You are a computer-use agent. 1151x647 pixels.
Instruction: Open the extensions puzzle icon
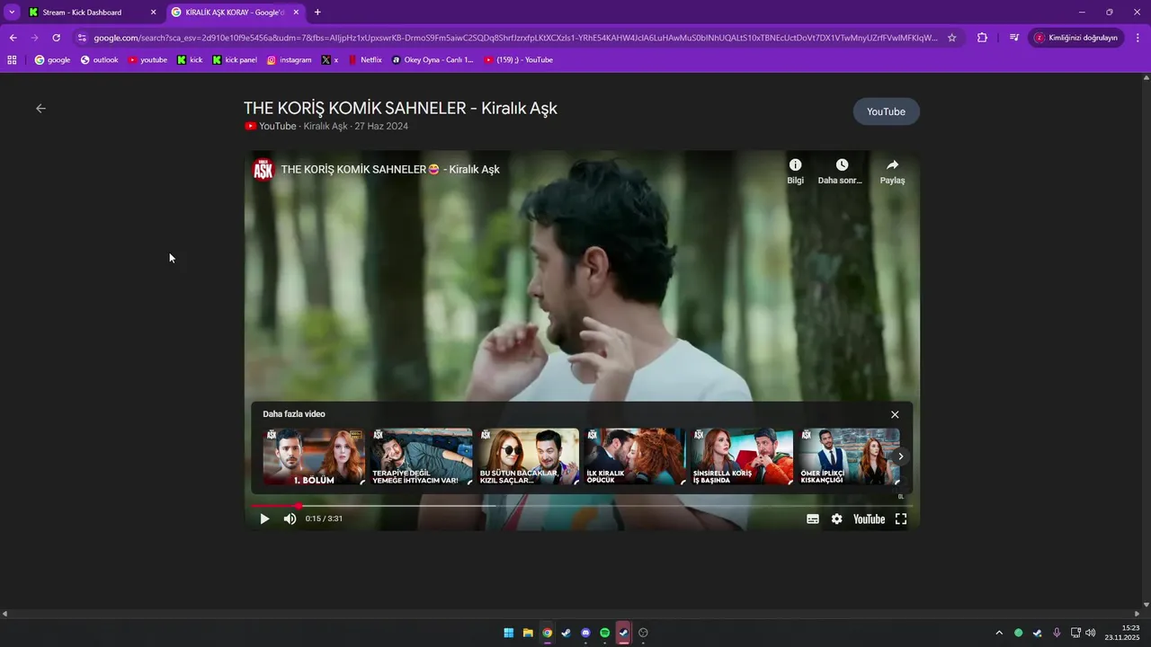click(x=982, y=38)
